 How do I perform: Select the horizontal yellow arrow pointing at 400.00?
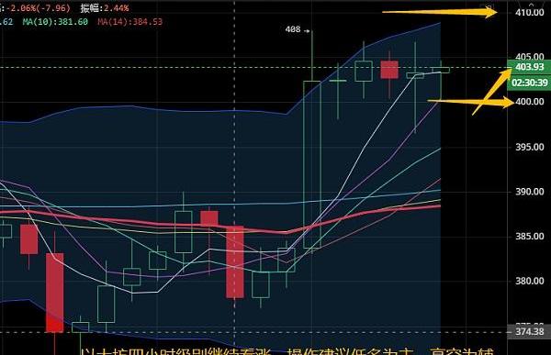pos(471,102)
